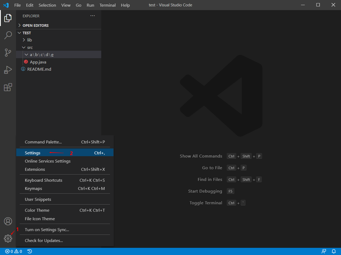Expand the lib folder

pyautogui.click(x=59, y=40)
